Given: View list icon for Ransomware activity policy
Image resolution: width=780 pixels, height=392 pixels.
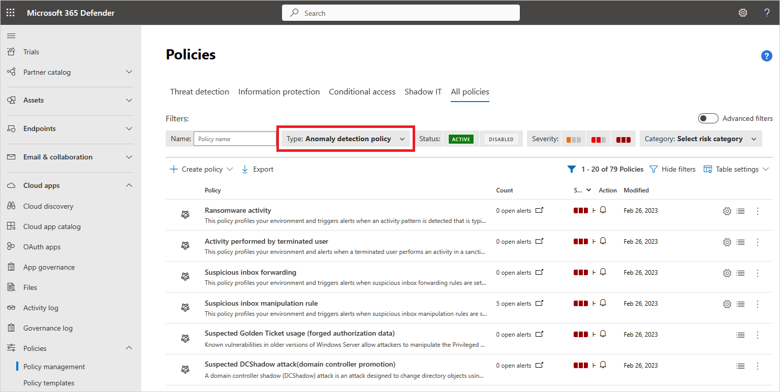Looking at the screenshot, I should [740, 211].
